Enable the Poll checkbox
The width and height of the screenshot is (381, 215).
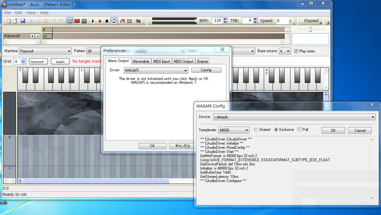point(299,130)
